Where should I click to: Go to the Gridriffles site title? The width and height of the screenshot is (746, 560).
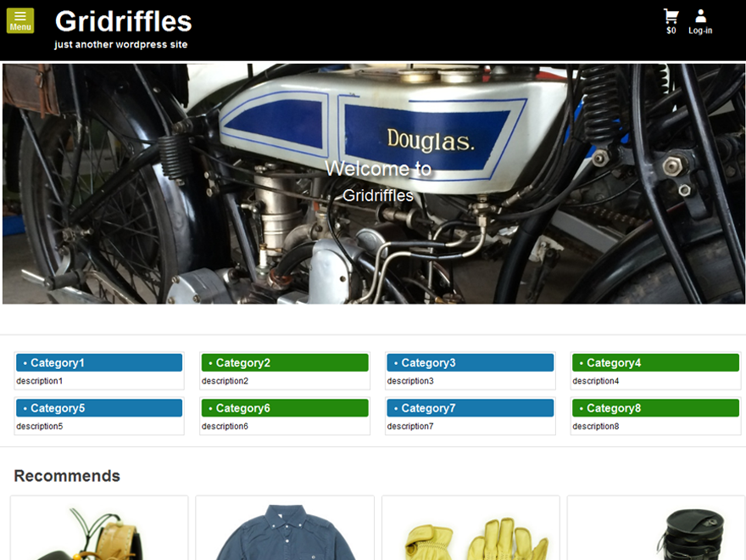tap(123, 21)
